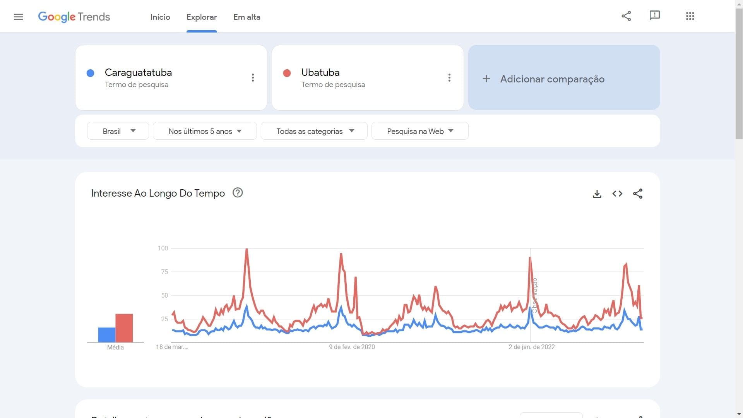Get embed code for the chart

tap(617, 194)
